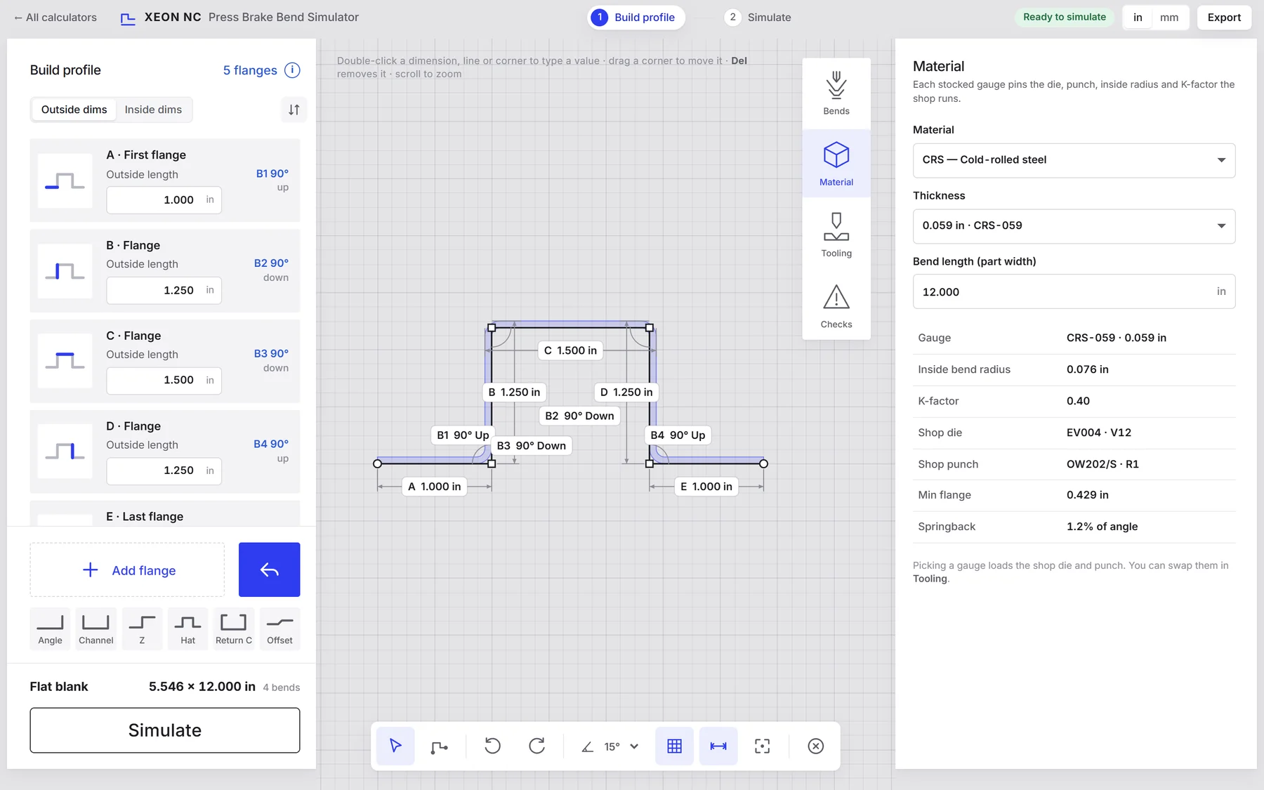Select B2 90° Down label on canvas
The width and height of the screenshot is (1264, 790).
pyautogui.click(x=579, y=416)
